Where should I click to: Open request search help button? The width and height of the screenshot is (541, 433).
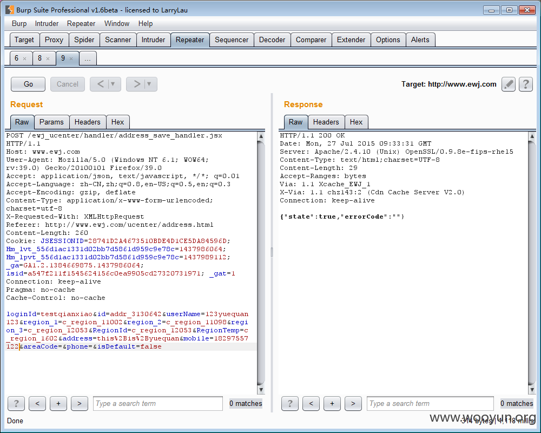tap(16, 403)
